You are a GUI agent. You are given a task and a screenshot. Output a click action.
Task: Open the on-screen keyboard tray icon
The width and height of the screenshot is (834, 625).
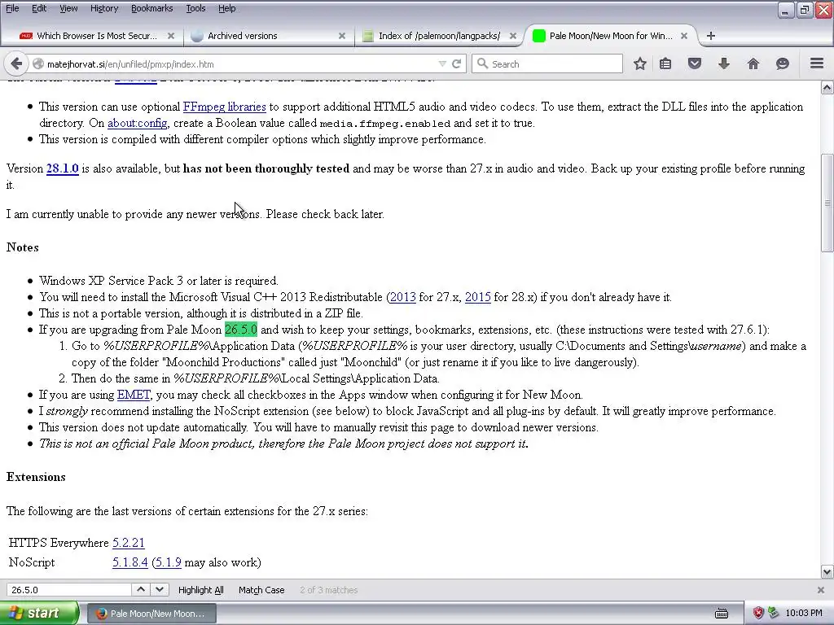(722, 614)
